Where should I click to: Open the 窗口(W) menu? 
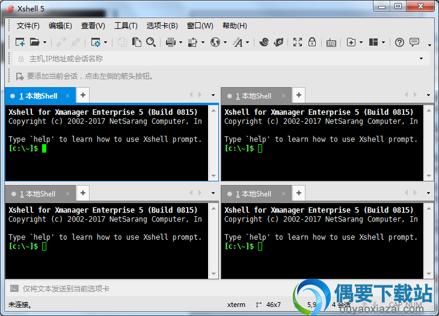[200, 26]
